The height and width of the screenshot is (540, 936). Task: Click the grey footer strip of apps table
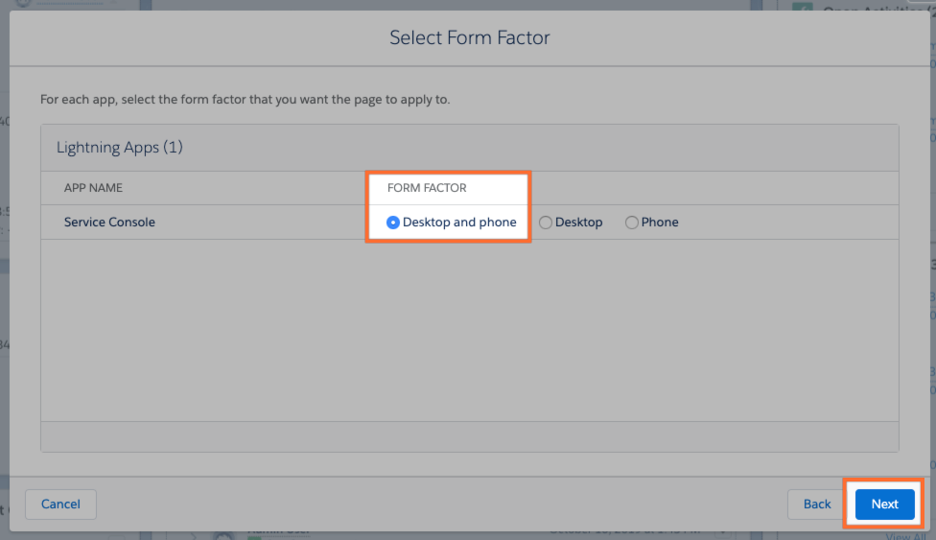click(469, 436)
